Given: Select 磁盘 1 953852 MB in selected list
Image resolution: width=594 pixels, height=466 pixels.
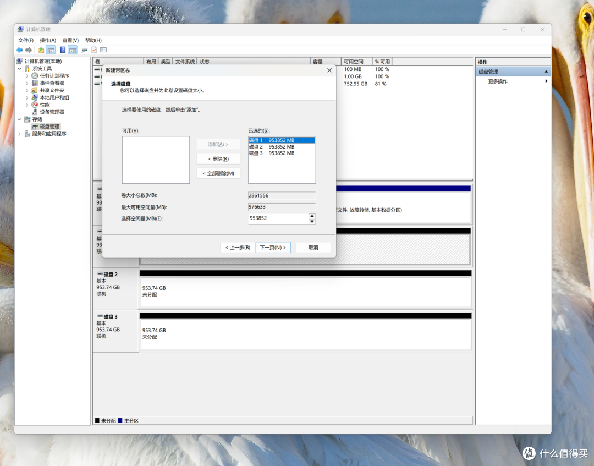Looking at the screenshot, I should (282, 140).
